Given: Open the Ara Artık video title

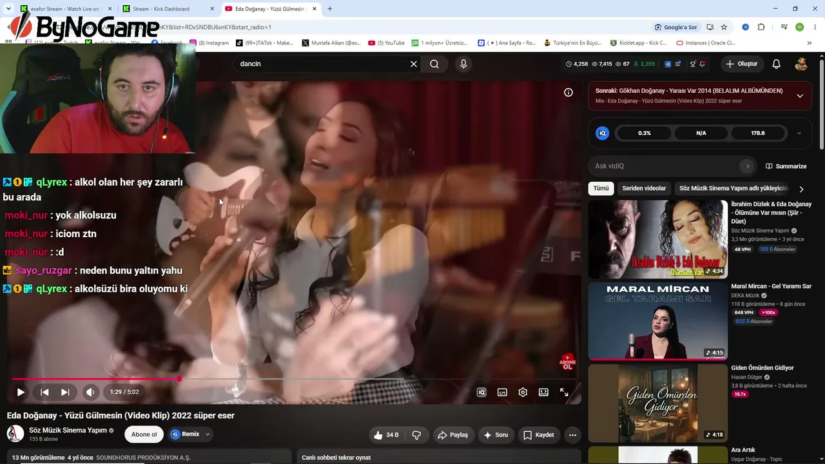Looking at the screenshot, I should pyautogui.click(x=743, y=450).
